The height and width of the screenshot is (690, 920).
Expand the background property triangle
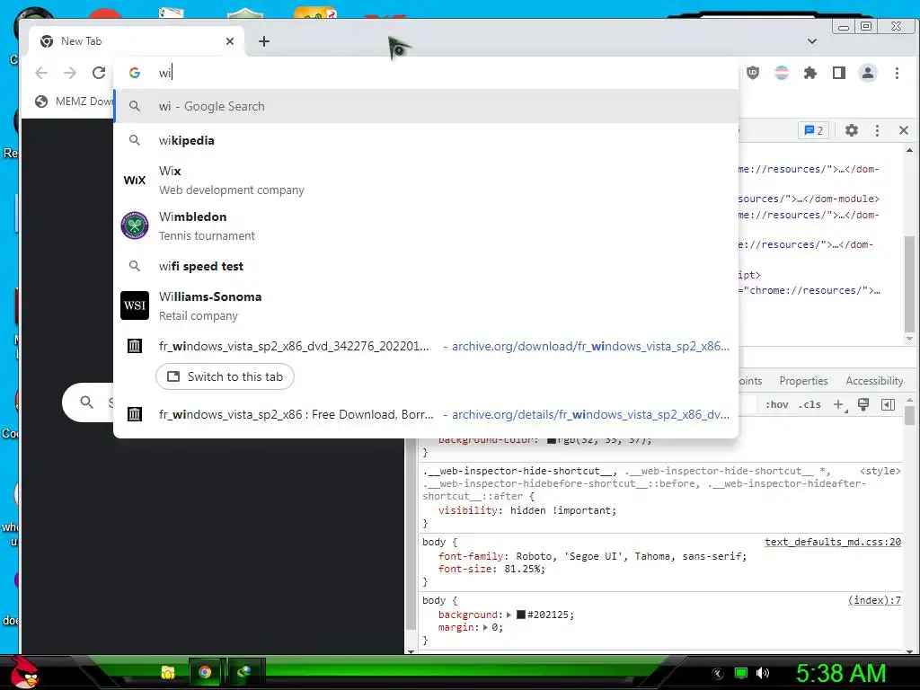(509, 615)
